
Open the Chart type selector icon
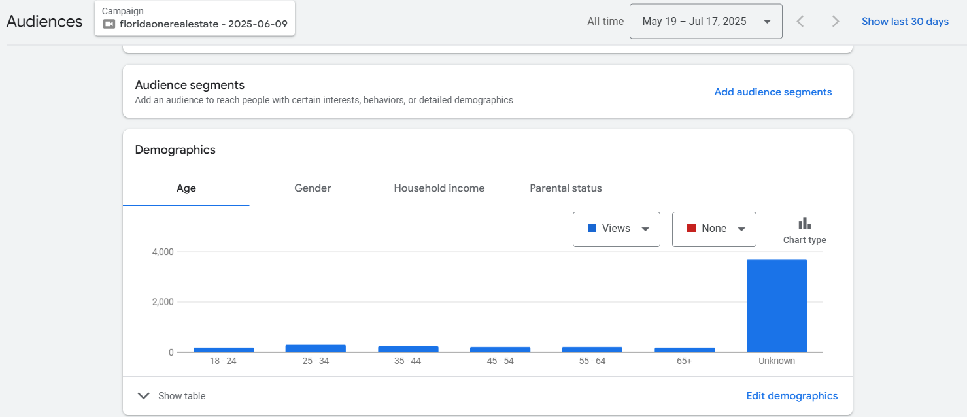click(804, 224)
